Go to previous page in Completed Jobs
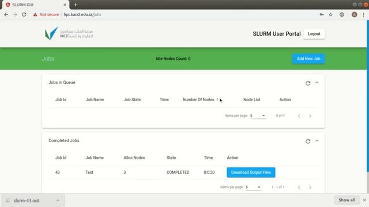 [299, 187]
